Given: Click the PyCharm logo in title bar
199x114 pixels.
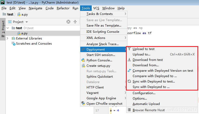Looking at the screenshot, I should [x=3, y=2].
